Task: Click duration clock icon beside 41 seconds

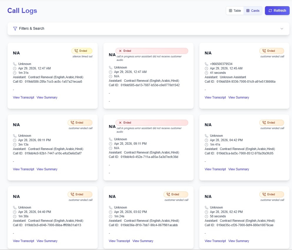Action: [x=206, y=73]
